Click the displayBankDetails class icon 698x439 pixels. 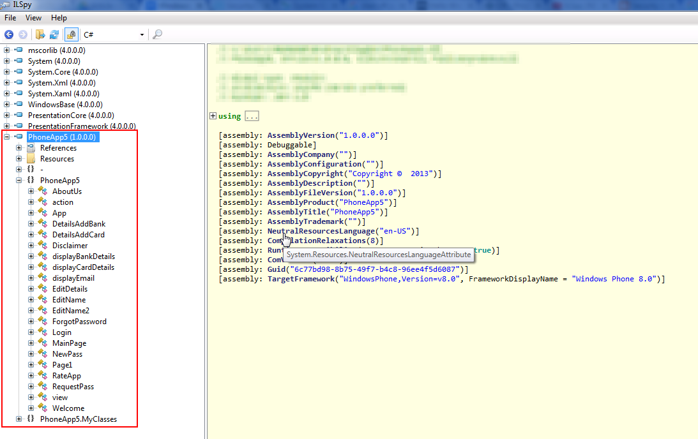pos(43,257)
